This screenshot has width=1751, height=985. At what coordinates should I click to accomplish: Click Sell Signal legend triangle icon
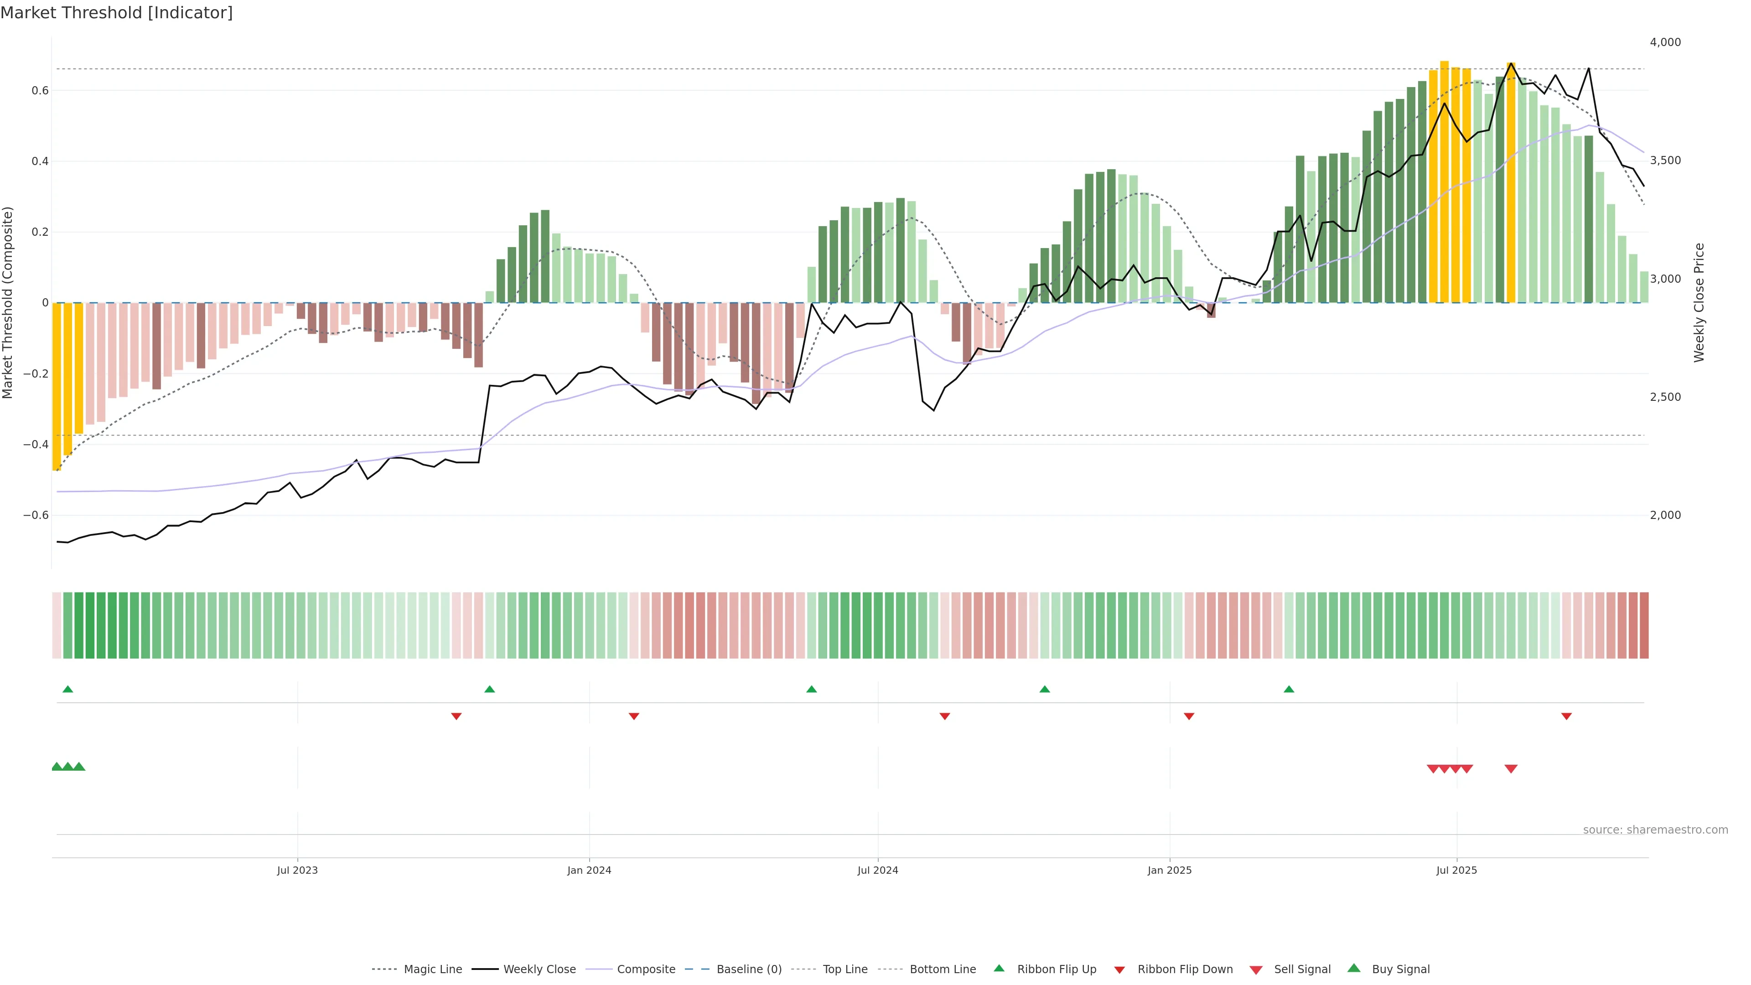1256,970
